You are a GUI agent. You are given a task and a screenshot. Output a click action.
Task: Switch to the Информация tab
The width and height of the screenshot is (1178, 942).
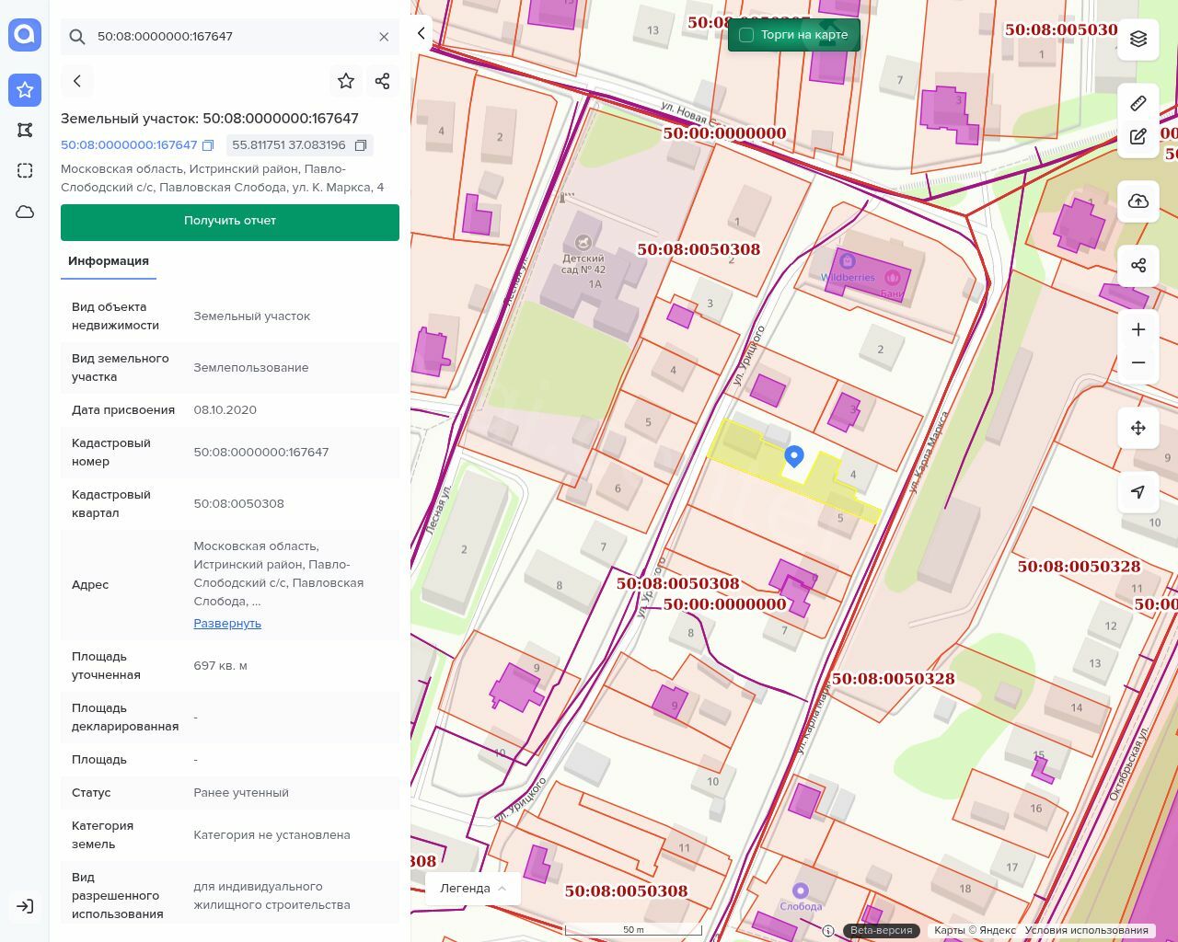coord(109,261)
